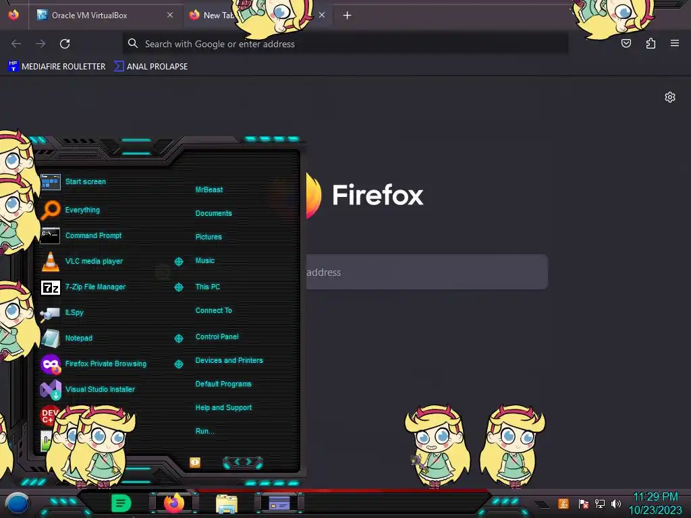Open the shutdown options arrows control
The height and width of the screenshot is (518, 691).
coord(243,462)
